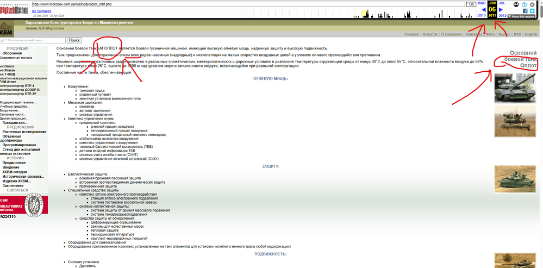Open Предисловие in История section
Screen dimensions: 543x268
[x=14, y=163]
